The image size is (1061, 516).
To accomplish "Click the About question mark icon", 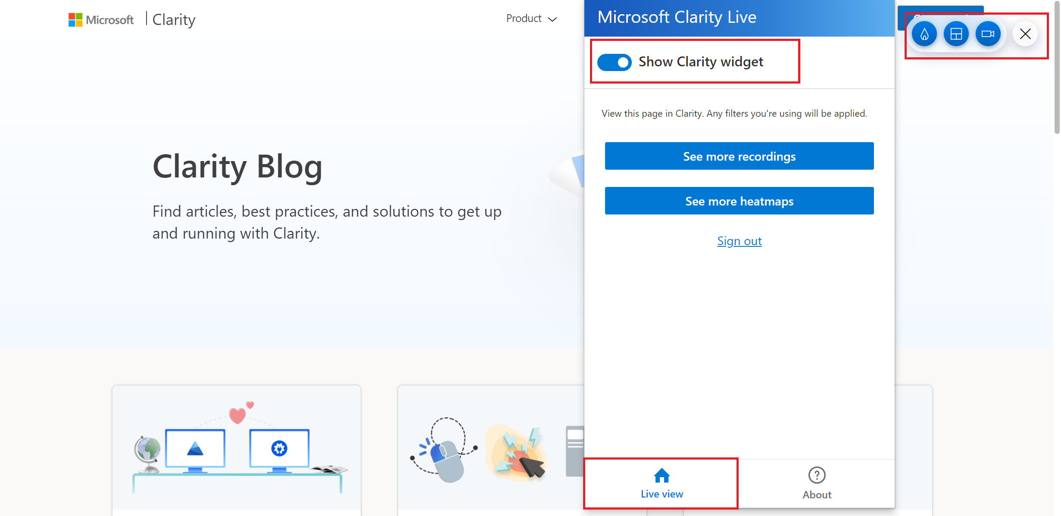I will click(817, 475).
